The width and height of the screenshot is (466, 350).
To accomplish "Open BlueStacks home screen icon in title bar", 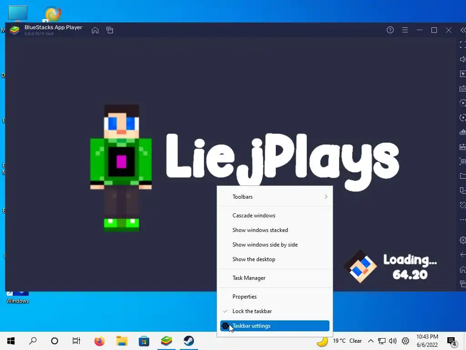I will pos(95,30).
